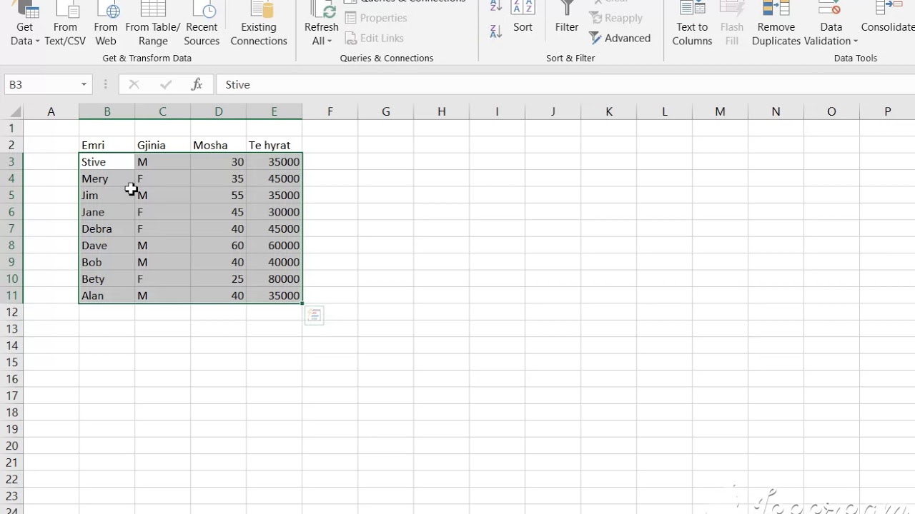Select row 2 header

click(x=11, y=145)
